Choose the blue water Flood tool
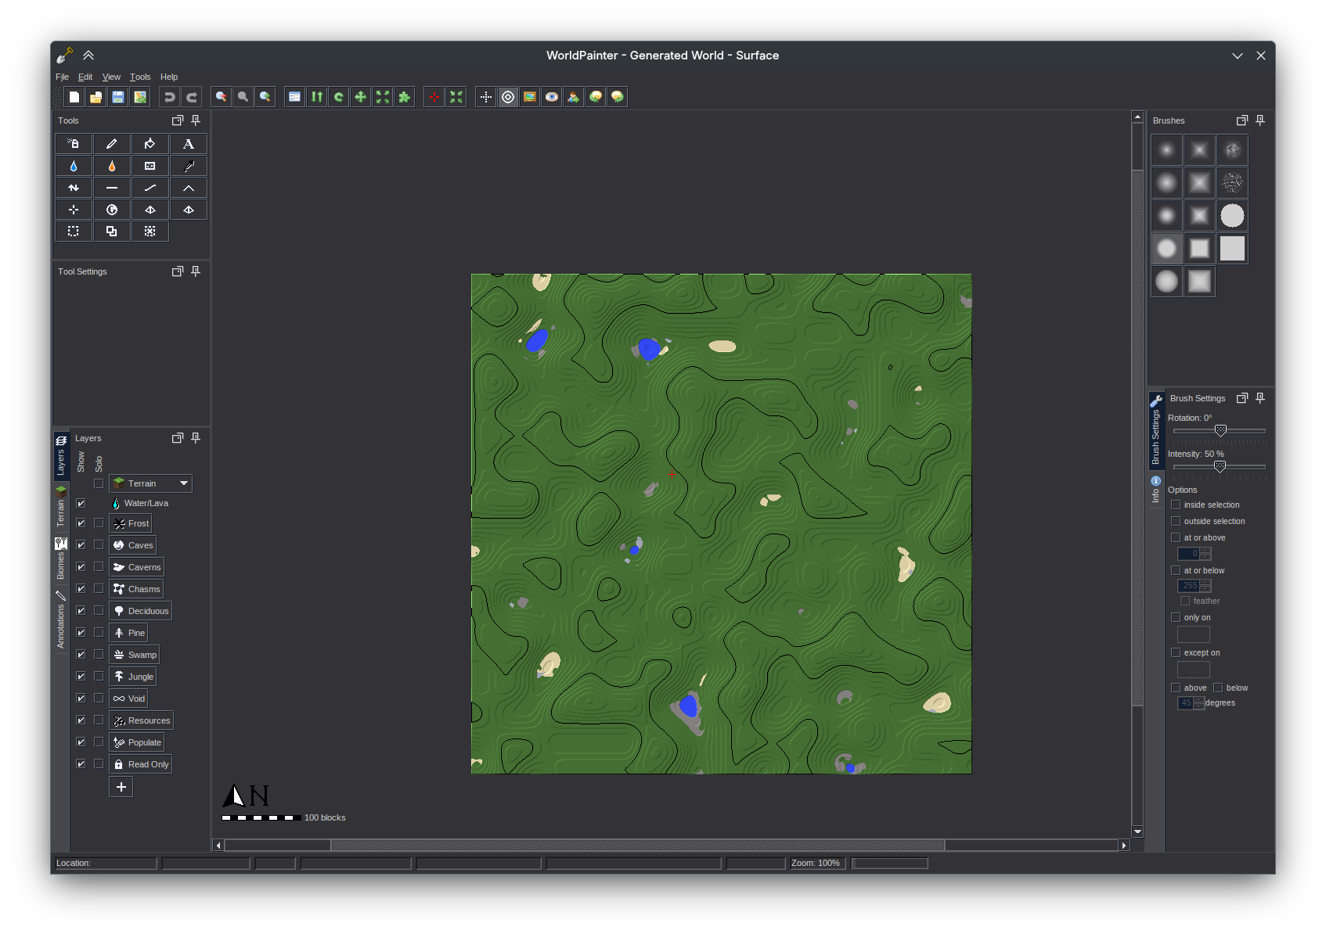 tap(74, 166)
